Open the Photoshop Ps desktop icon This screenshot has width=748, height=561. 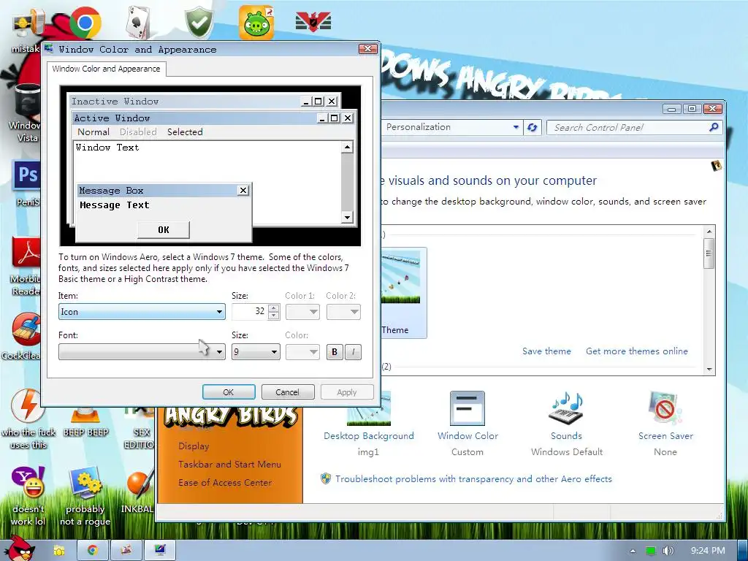pyautogui.click(x=26, y=175)
